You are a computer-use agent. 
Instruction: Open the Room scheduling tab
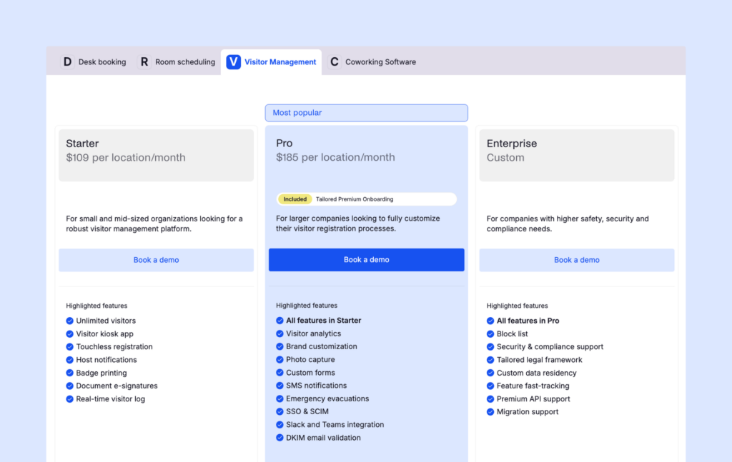click(x=184, y=62)
